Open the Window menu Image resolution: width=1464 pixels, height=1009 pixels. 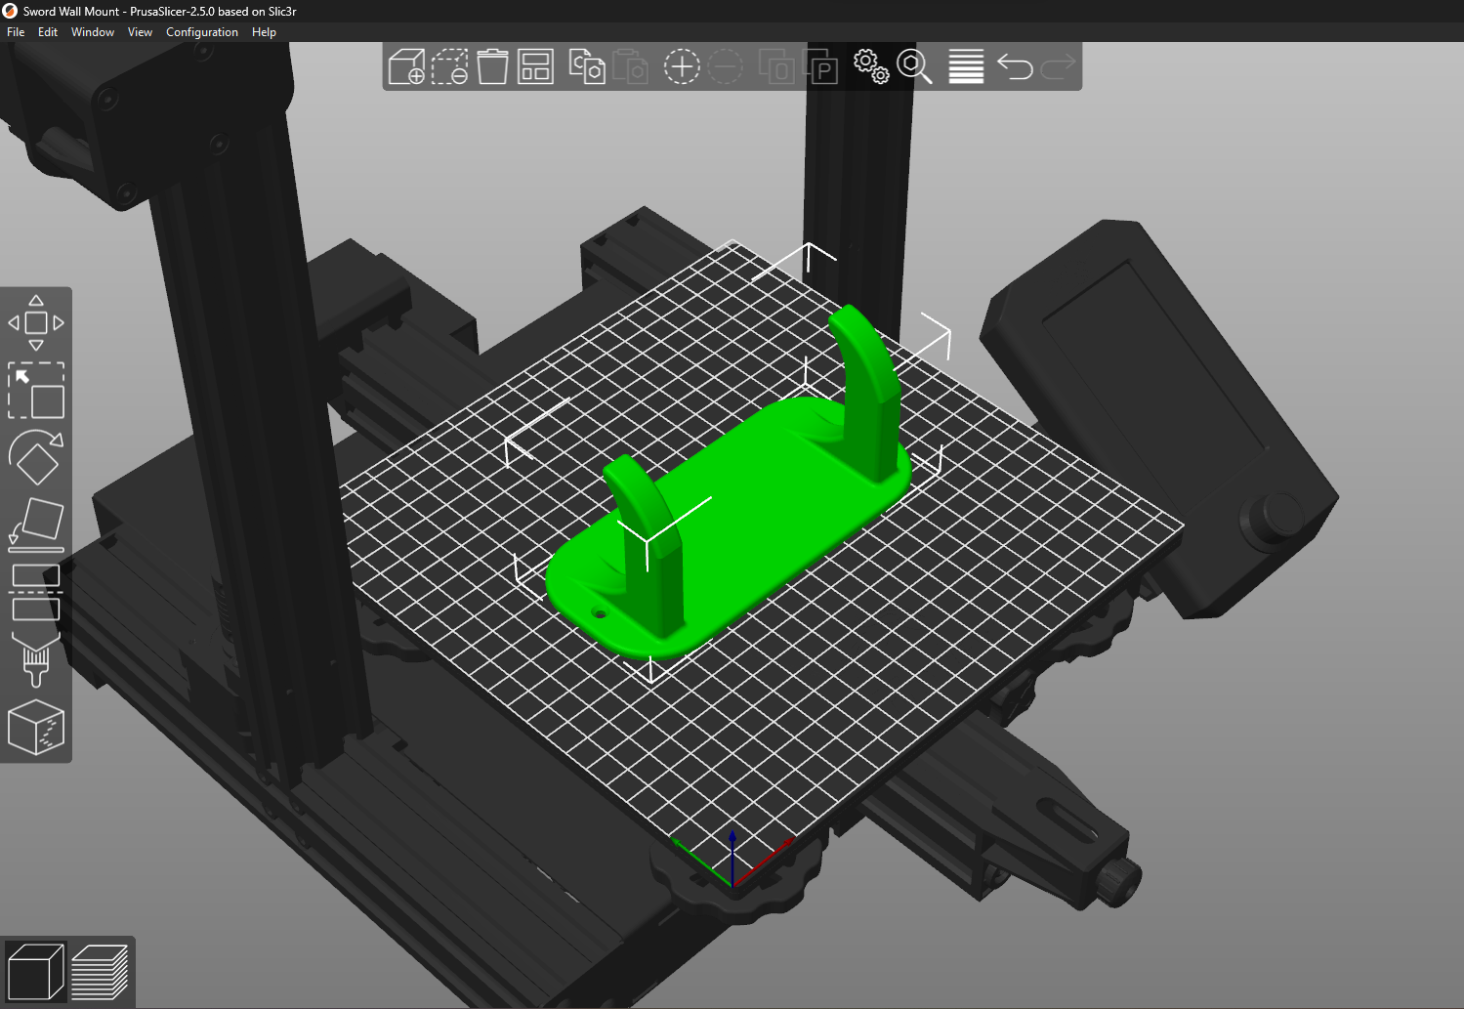(x=93, y=32)
